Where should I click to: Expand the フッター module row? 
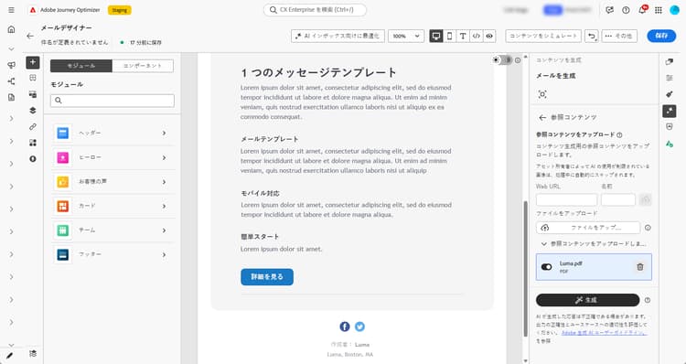(x=113, y=254)
